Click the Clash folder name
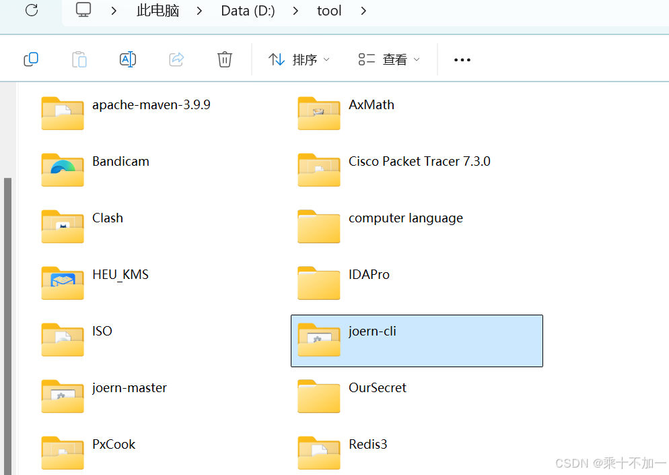 108,218
